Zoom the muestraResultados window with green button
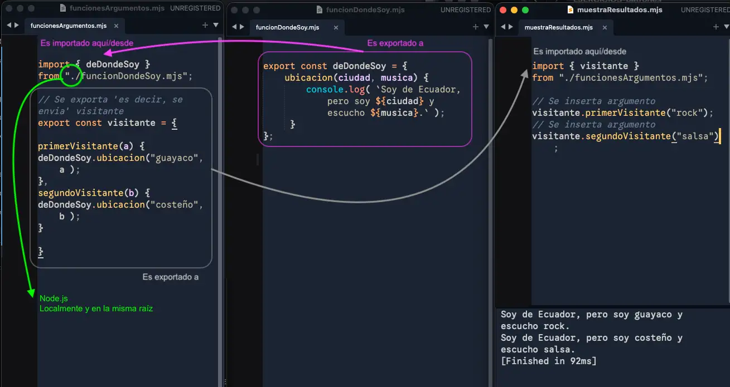Image resolution: width=730 pixels, height=387 pixels. (x=525, y=10)
